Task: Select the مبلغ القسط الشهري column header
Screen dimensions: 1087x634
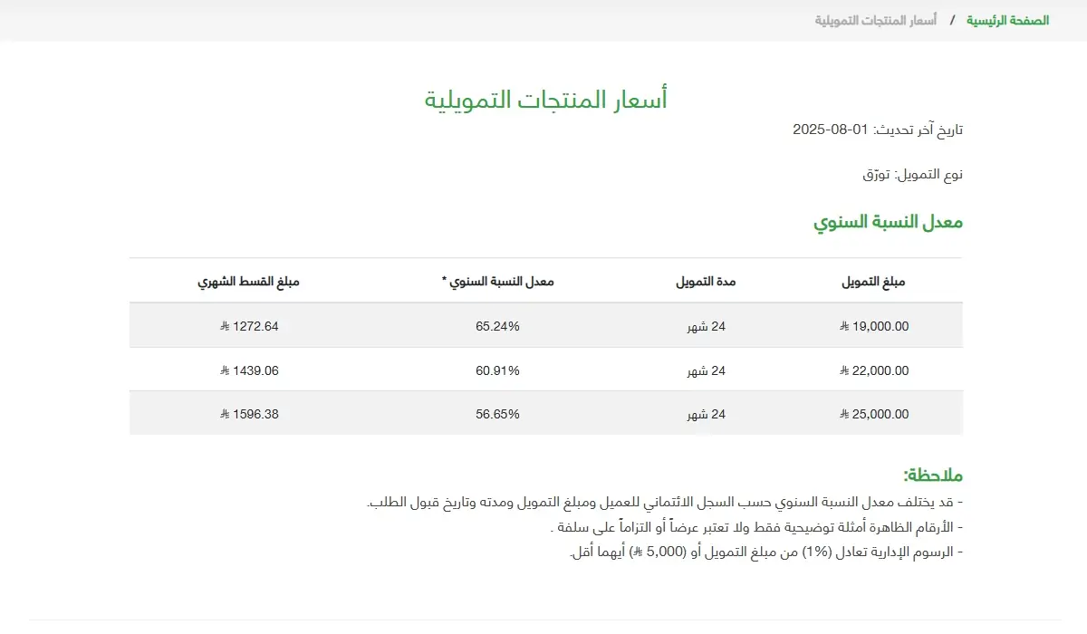Action: point(249,282)
